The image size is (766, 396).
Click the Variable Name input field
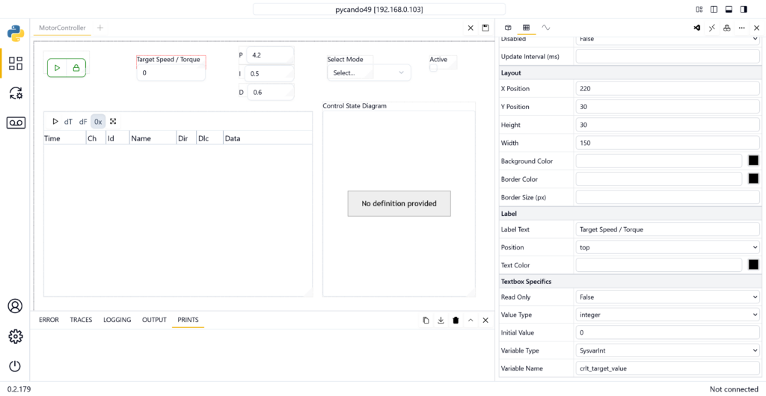[667, 368]
